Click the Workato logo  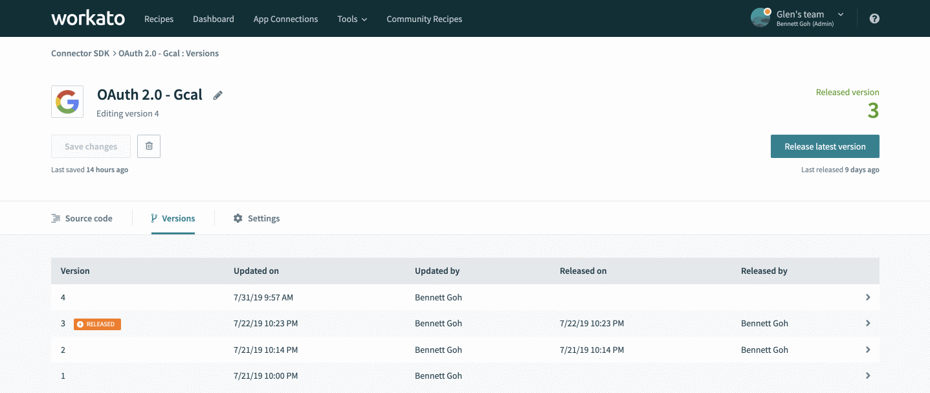point(88,18)
